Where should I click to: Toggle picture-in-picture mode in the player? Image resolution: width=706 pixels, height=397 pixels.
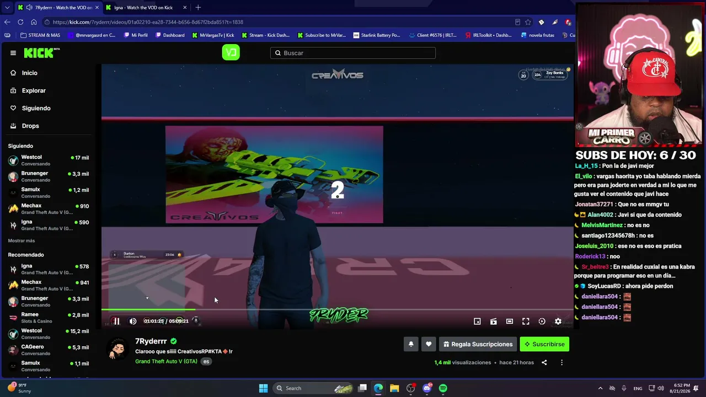pyautogui.click(x=477, y=321)
